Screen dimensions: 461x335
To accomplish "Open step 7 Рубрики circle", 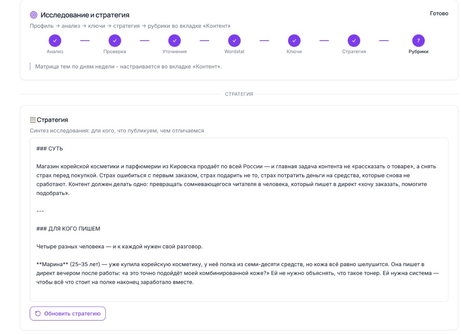I will (418, 41).
